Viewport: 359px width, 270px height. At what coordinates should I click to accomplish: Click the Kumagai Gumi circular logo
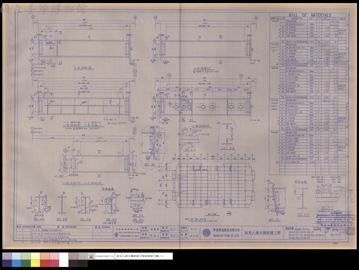point(207,233)
